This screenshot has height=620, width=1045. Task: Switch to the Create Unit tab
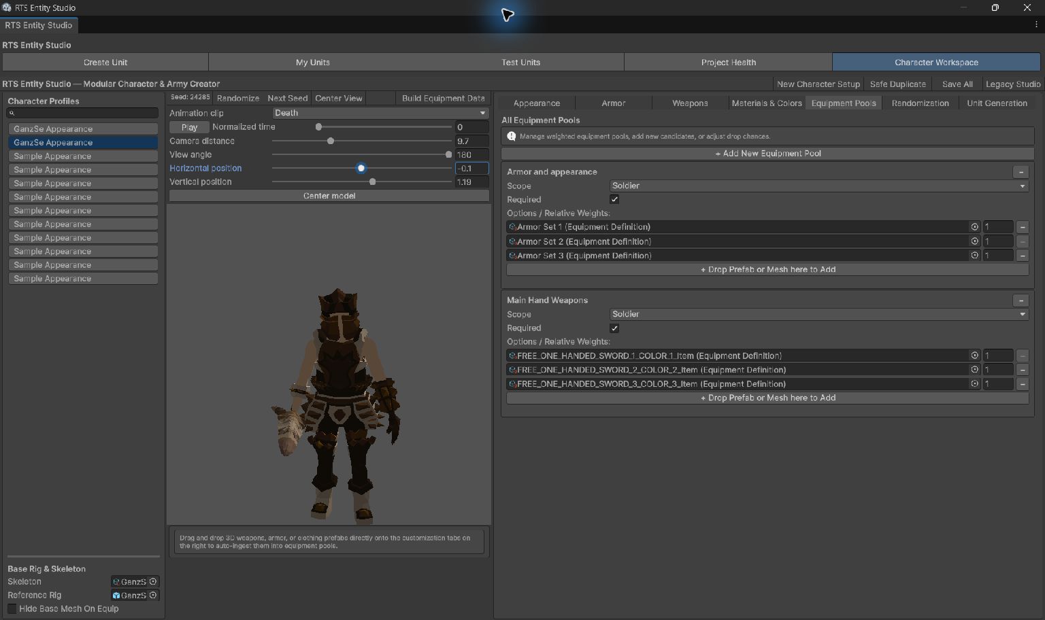(x=105, y=63)
